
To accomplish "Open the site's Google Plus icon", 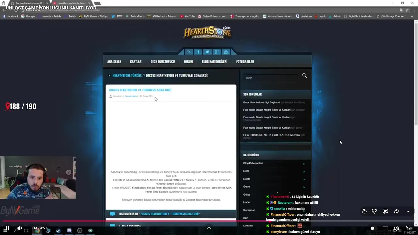I will coord(216,52).
